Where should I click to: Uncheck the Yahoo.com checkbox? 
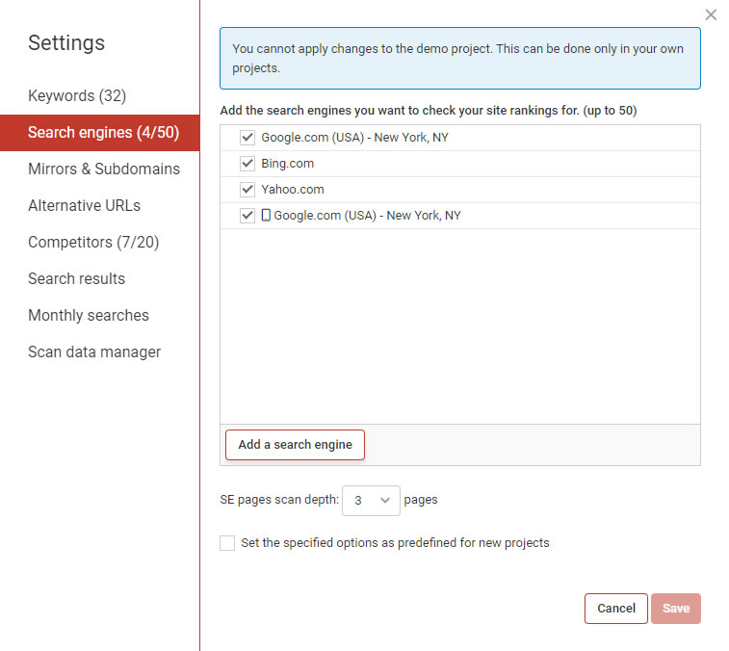tap(247, 190)
